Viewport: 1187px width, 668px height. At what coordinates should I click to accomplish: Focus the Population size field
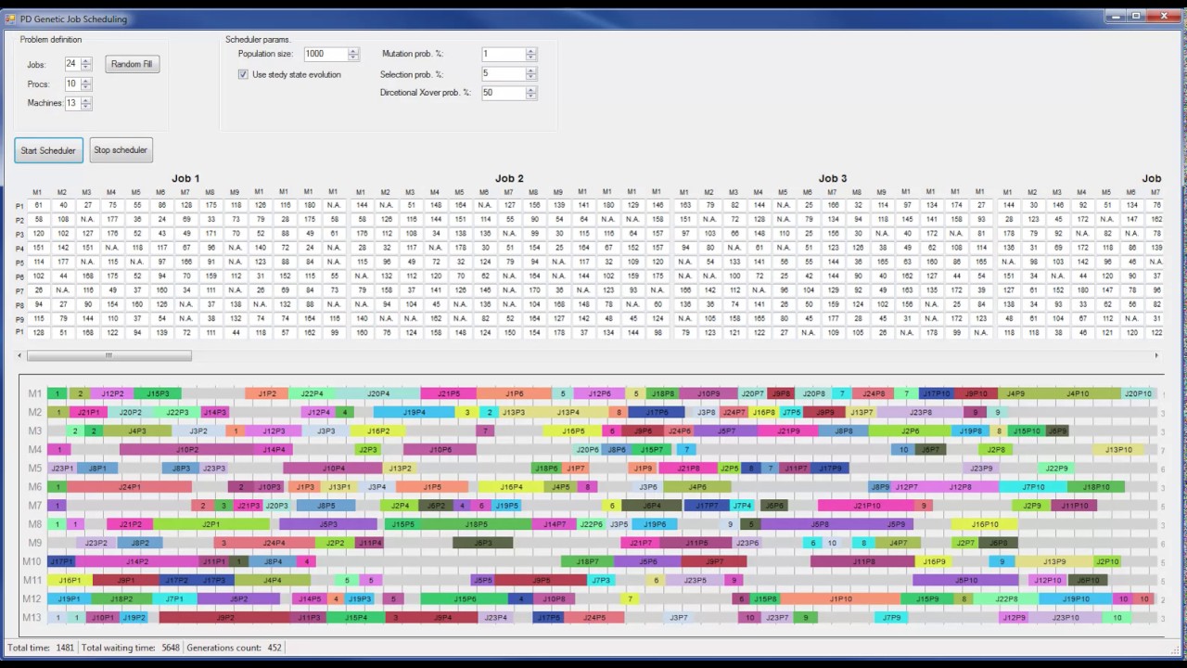(325, 54)
